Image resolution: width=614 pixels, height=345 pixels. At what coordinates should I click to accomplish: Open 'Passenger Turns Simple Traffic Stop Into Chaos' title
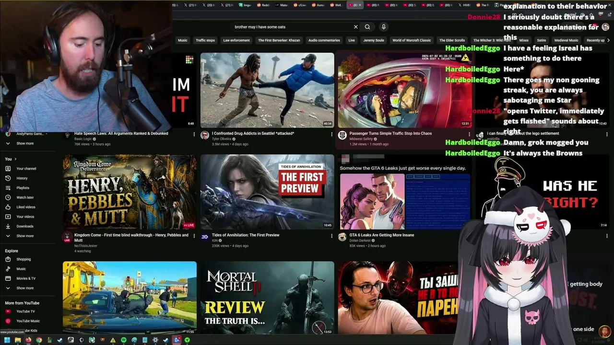click(x=390, y=134)
